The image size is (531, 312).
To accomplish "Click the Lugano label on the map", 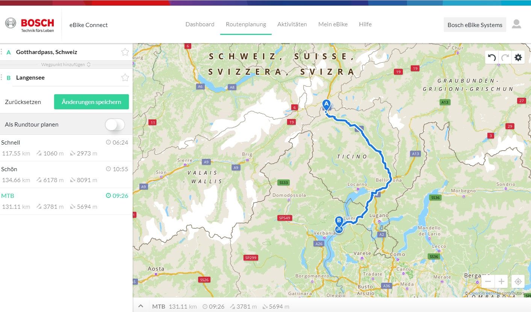I will point(379,216).
